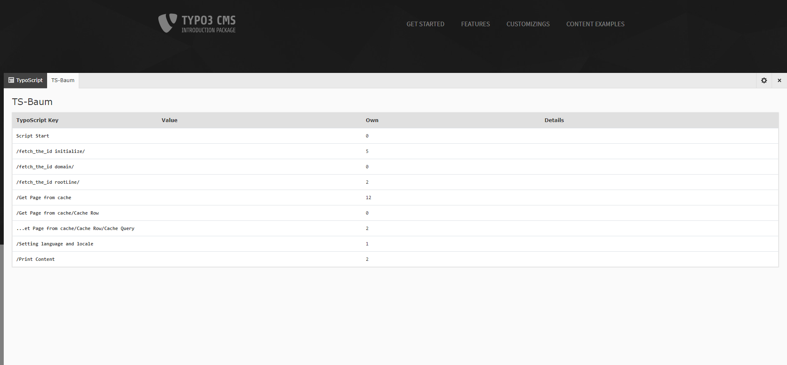Click the TYPO3 CMS Introduction Package title
The image size is (787, 365).
(x=208, y=24)
